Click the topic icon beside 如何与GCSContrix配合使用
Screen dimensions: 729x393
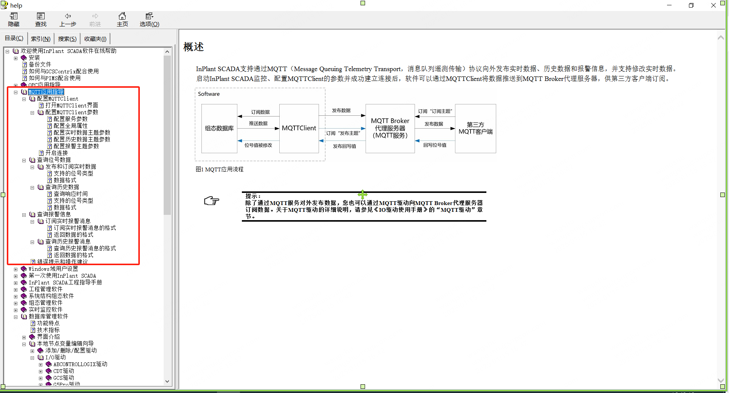click(25, 71)
